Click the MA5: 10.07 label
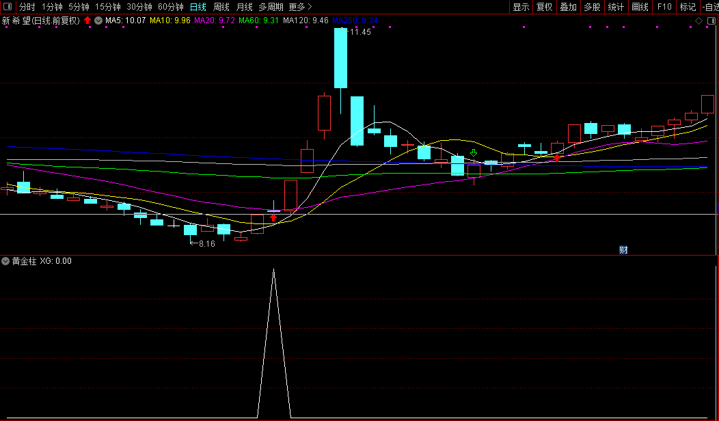Image resolution: width=719 pixels, height=421 pixels. [125, 21]
